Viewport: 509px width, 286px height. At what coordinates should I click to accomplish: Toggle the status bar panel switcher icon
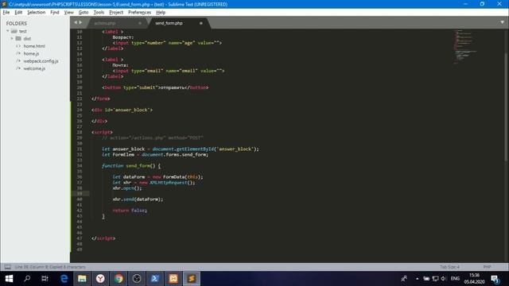tap(7, 267)
